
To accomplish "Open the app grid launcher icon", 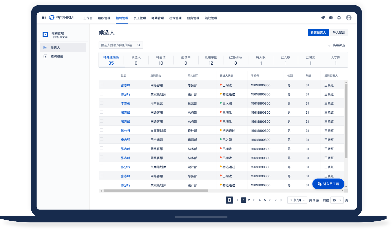I will [x=44, y=17].
